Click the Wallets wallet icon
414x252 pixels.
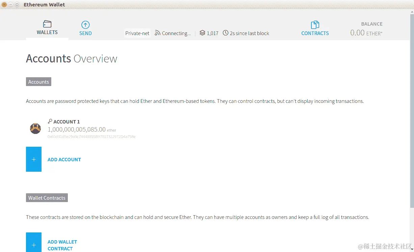click(47, 24)
